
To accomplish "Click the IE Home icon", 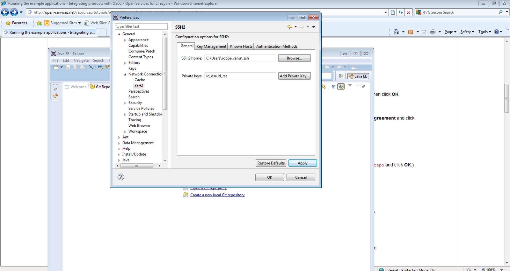I will (397, 32).
